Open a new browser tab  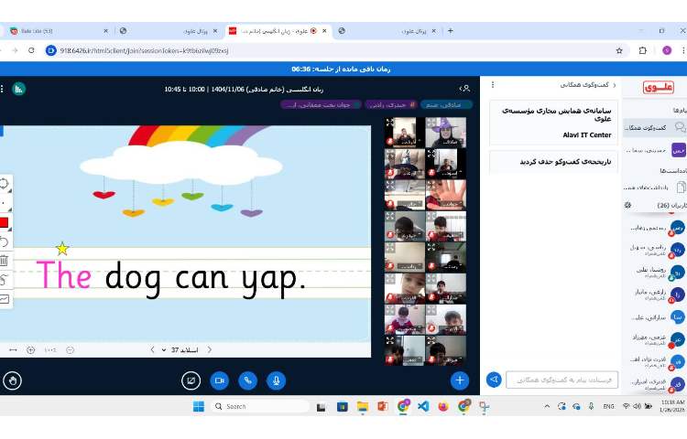[450, 30]
